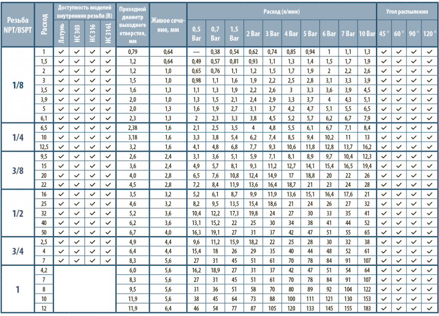439x316 pixels.
Task: Click the "НС 316L" column header
Action: (108, 33)
